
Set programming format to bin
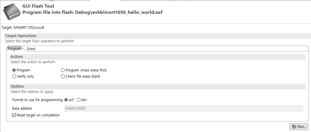click(x=79, y=100)
